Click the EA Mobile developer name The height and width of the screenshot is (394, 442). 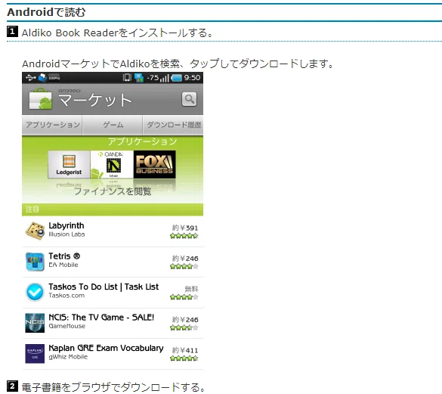click(x=63, y=265)
